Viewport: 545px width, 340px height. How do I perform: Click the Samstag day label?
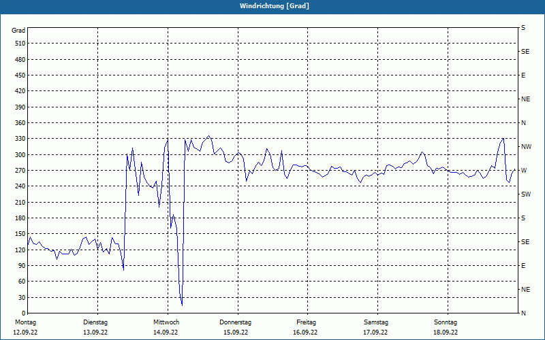point(376,322)
